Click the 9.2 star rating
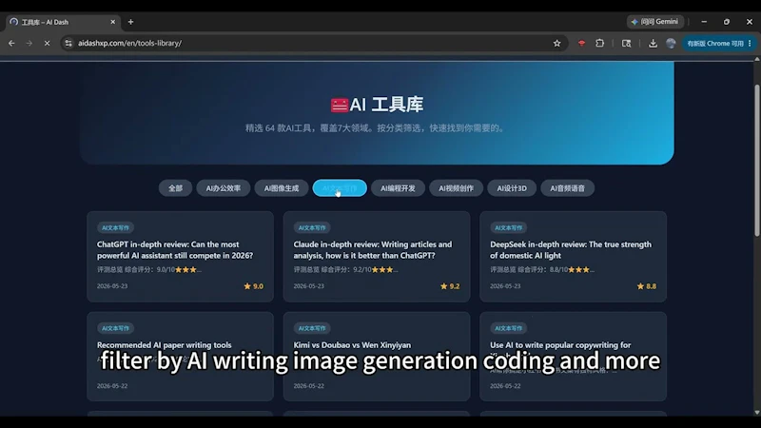Screen dimensions: 761x428 [x=450, y=286]
